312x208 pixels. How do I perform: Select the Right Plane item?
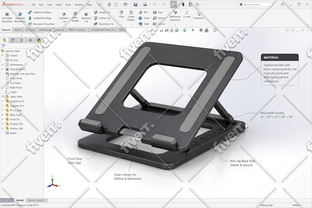[14, 88]
